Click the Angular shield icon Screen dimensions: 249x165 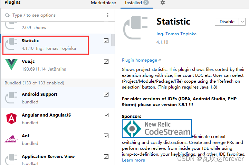pyautogui.click(x=11, y=119)
